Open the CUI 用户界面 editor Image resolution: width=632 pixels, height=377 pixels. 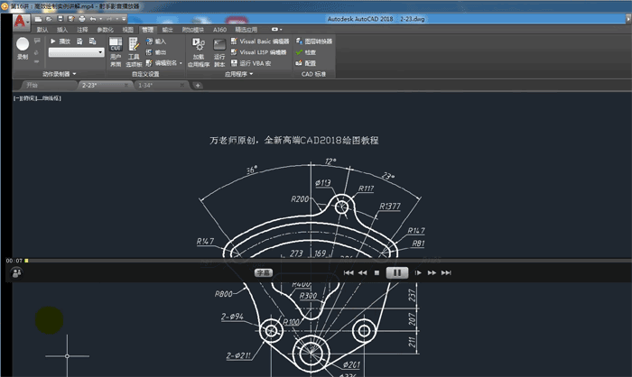point(116,52)
